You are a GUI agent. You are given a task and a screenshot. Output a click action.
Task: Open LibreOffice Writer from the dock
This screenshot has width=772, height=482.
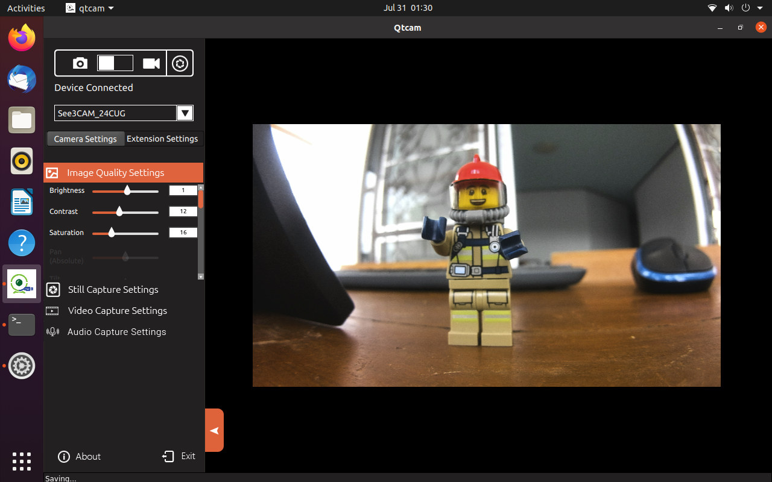(x=22, y=202)
